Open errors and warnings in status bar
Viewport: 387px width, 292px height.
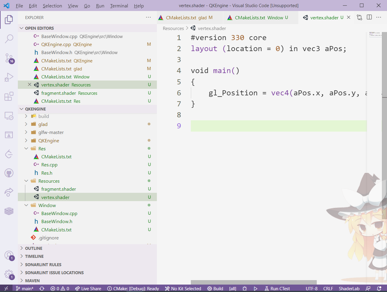tap(60, 288)
